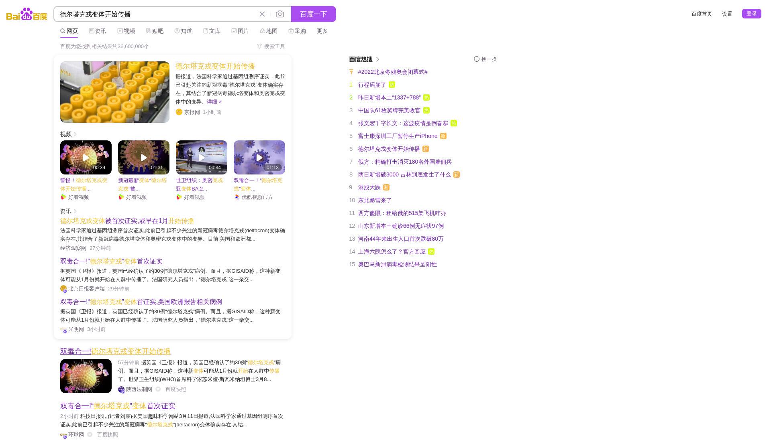The height and width of the screenshot is (440, 771).
Task: Click 北京日报客户端 source icon
Action: point(63,289)
